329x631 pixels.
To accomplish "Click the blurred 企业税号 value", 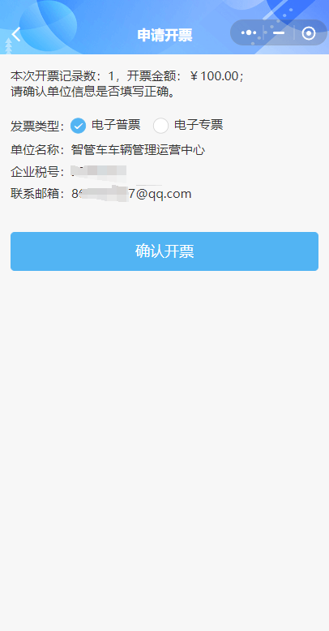I will tap(99, 172).
